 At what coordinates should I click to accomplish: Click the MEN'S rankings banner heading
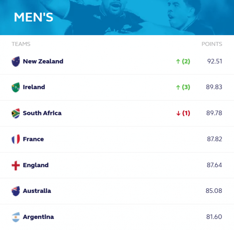pos(34,17)
